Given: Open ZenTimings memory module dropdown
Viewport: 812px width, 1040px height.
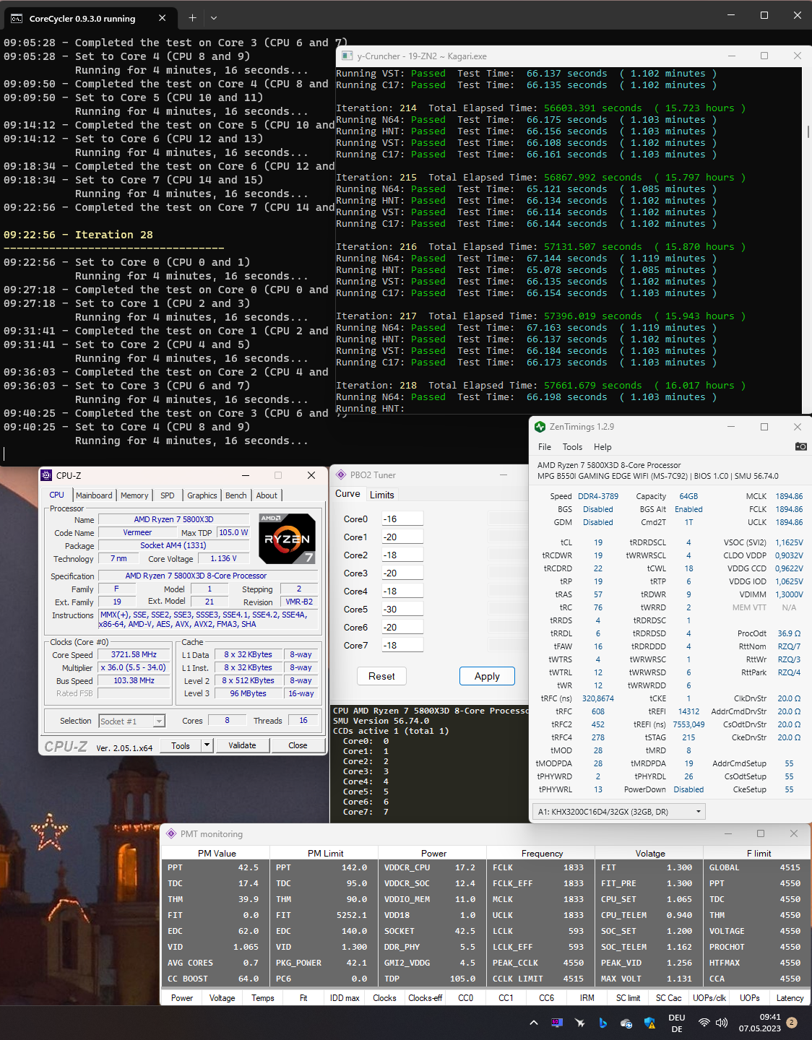Looking at the screenshot, I should pos(618,812).
